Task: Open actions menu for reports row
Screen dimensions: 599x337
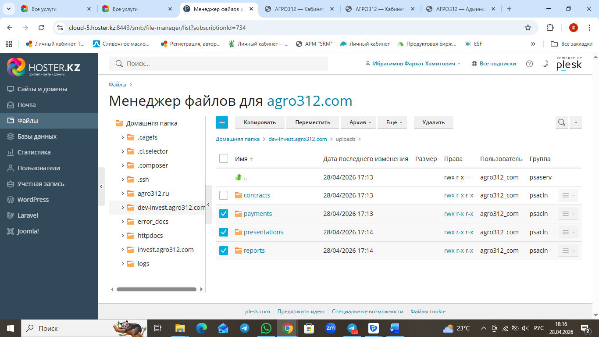Action: coord(568,251)
